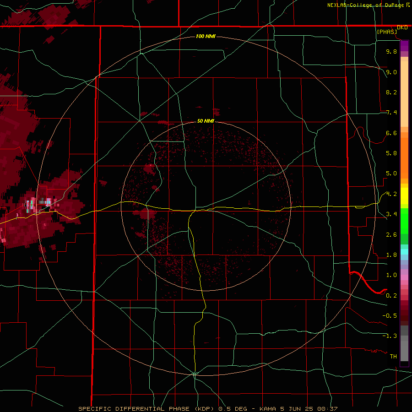Pick the bright green segment of the color bar
The image size is (412, 412).
(404, 221)
